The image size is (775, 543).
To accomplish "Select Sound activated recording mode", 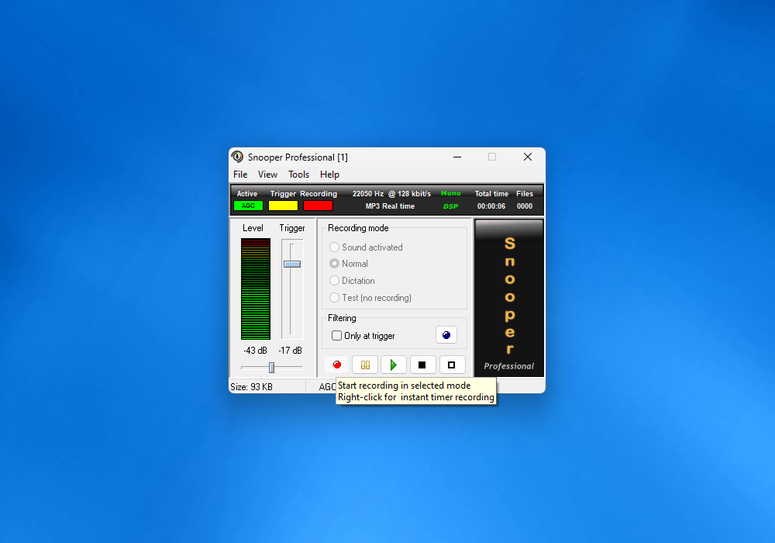I will pyautogui.click(x=366, y=247).
